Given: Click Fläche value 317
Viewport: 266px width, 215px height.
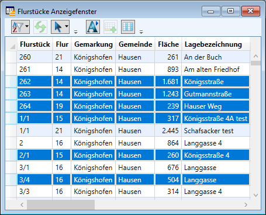Looking at the screenshot, I should coord(168,119).
